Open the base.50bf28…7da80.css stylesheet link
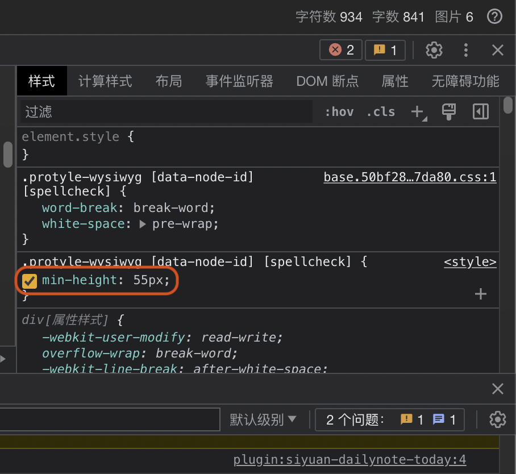This screenshot has width=516, height=474. click(410, 177)
